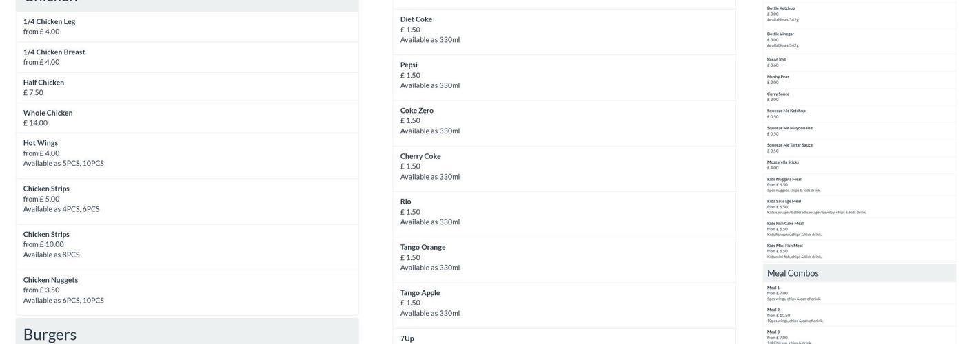The width and height of the screenshot is (965, 344).
Task: Select the Rio drink item
Action: click(x=406, y=202)
